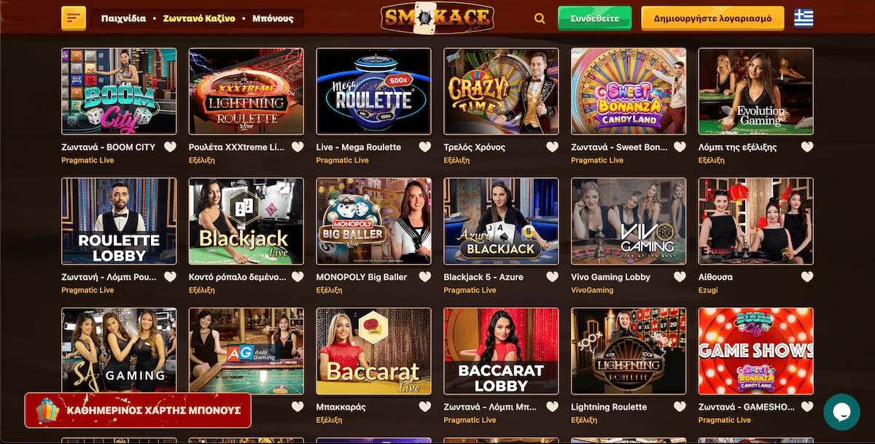The height and width of the screenshot is (444, 875).
Task: Toggle the heart for Live - Mega Roulette
Action: (424, 147)
